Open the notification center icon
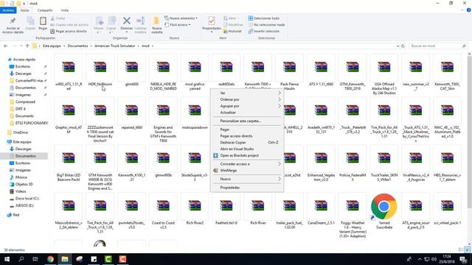Screen dimensions: 472x265 463,259
